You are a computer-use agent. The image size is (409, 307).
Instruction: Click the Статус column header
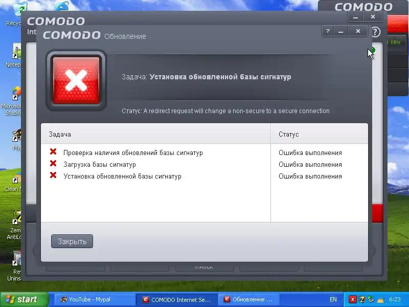click(x=320, y=134)
